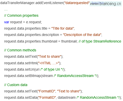
Task: Click the "// Common properties" comment
Action: click(21, 15)
